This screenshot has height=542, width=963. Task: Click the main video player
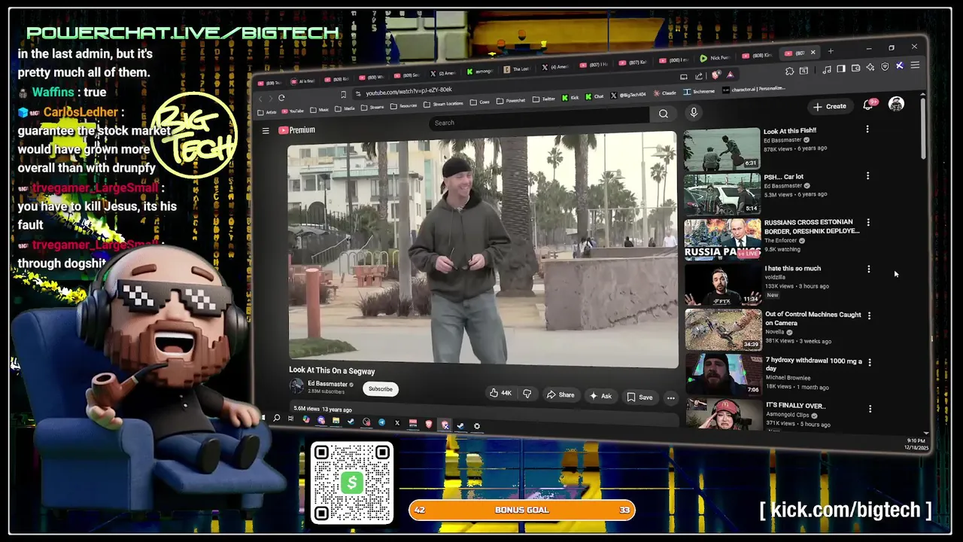tap(482, 250)
